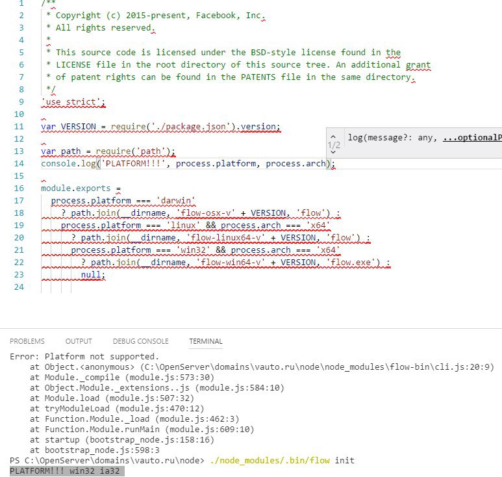Click 'console.log' call on line 14
Viewport: 502px width, 477px height.
coord(68,164)
